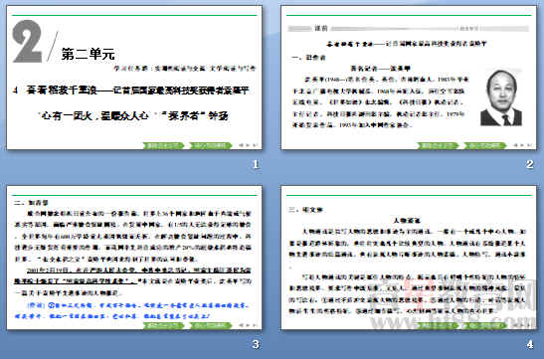Click next-slide arrow icon on slide 2
Screen dimensions: 544x359
click(523, 145)
